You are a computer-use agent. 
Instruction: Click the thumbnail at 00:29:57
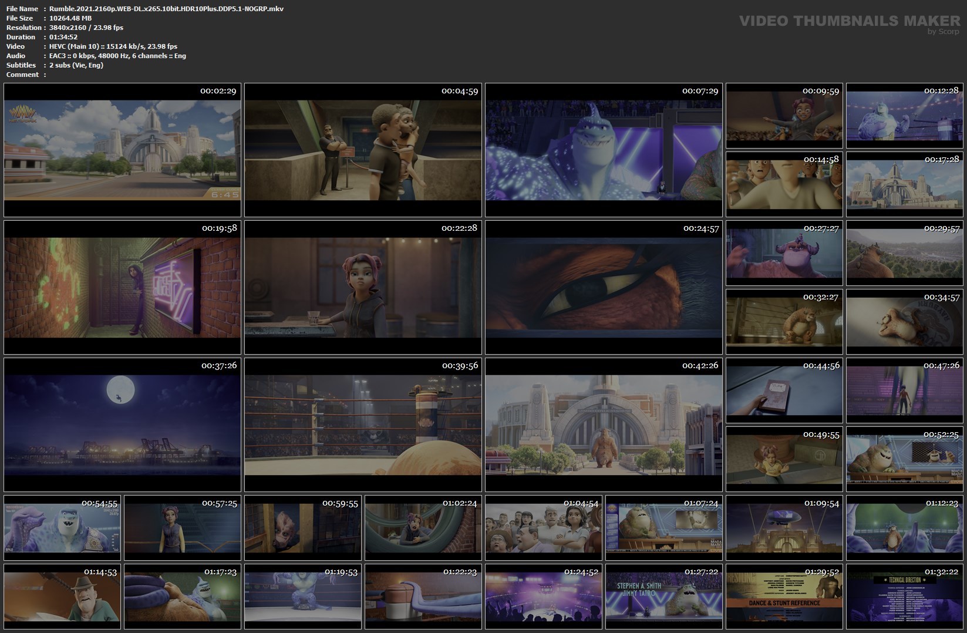(x=905, y=253)
